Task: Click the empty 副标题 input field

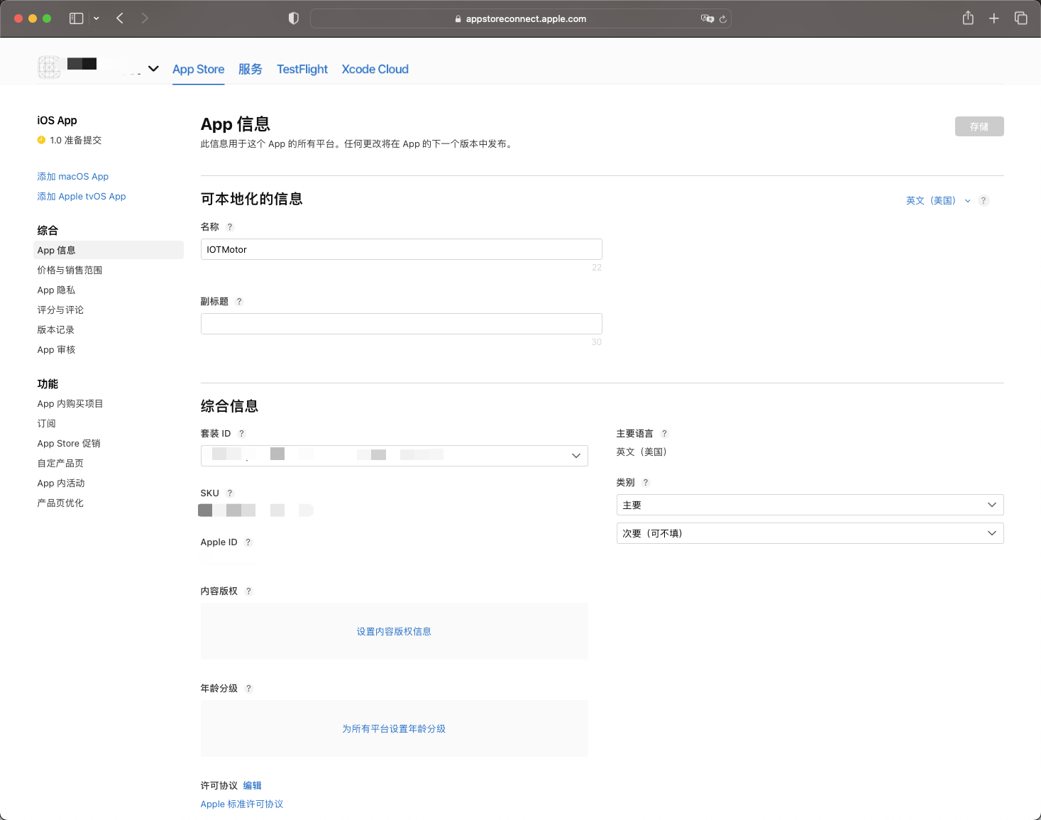Action: [402, 324]
